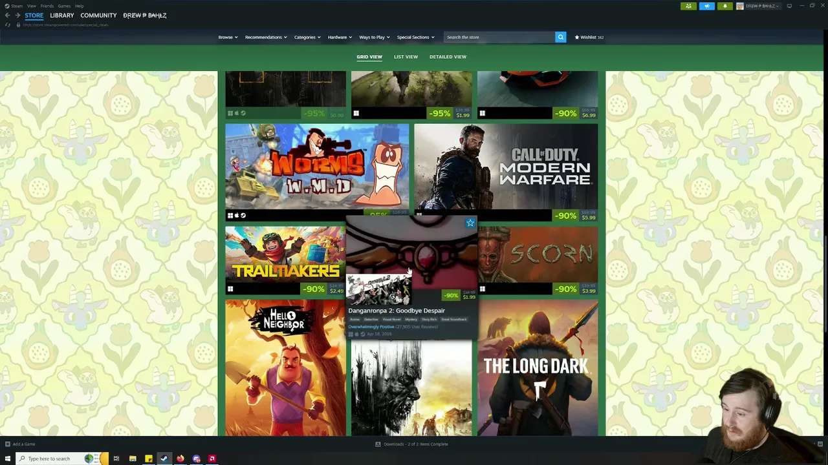Open the DREW P BAHLZ profile tab

coord(145,15)
